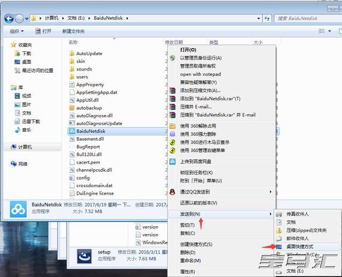Click 360 icon for 使用 360进行木马云查杀
This screenshot has height=277, width=342.
pos(173,142)
